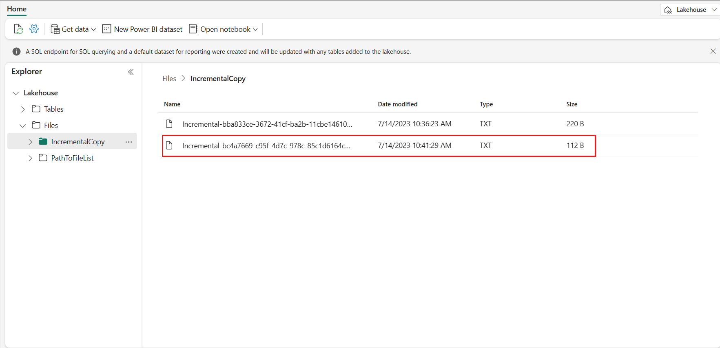Click the refresh page icon in toolbar
Screen dimensions: 720x348
[x=18, y=29]
